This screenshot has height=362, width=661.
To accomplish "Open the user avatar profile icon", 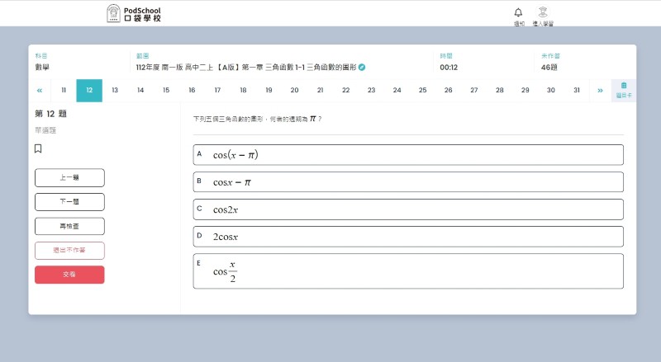I will pos(542,12).
